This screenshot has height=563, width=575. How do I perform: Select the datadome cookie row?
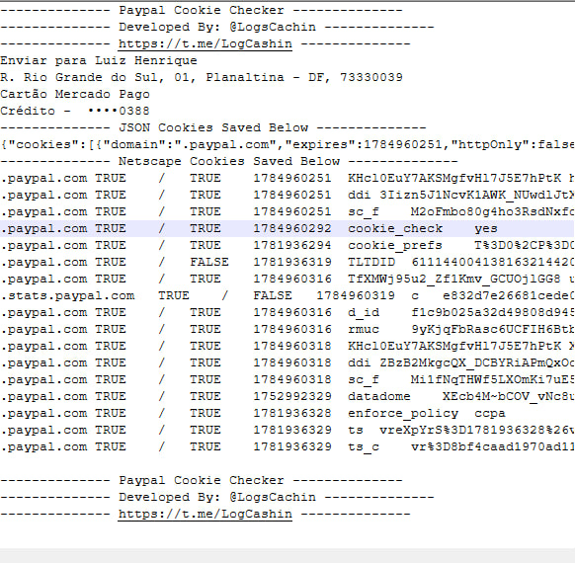pos(287,397)
